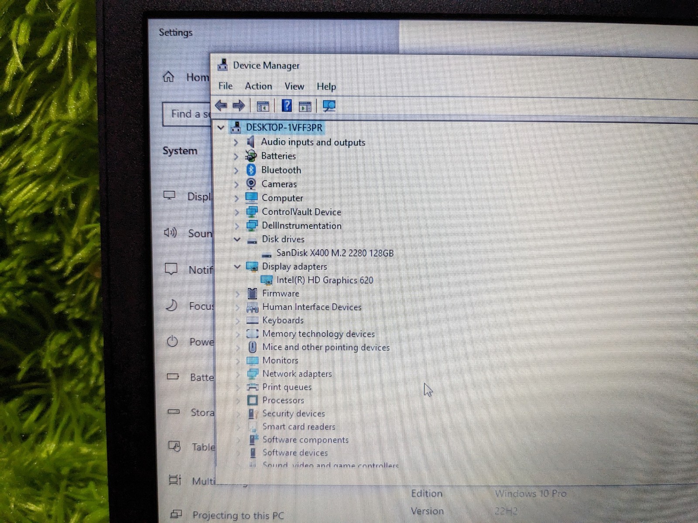Click the Back arrow in Device Manager toolbar
Image resolution: width=698 pixels, height=523 pixels.
(x=221, y=105)
